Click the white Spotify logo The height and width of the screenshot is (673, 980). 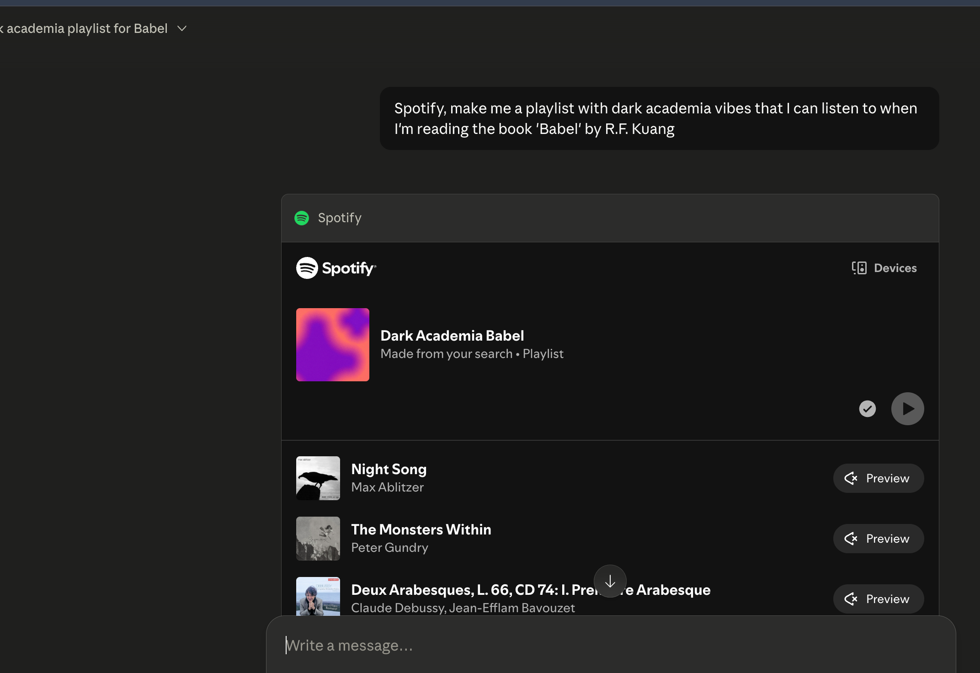click(336, 268)
